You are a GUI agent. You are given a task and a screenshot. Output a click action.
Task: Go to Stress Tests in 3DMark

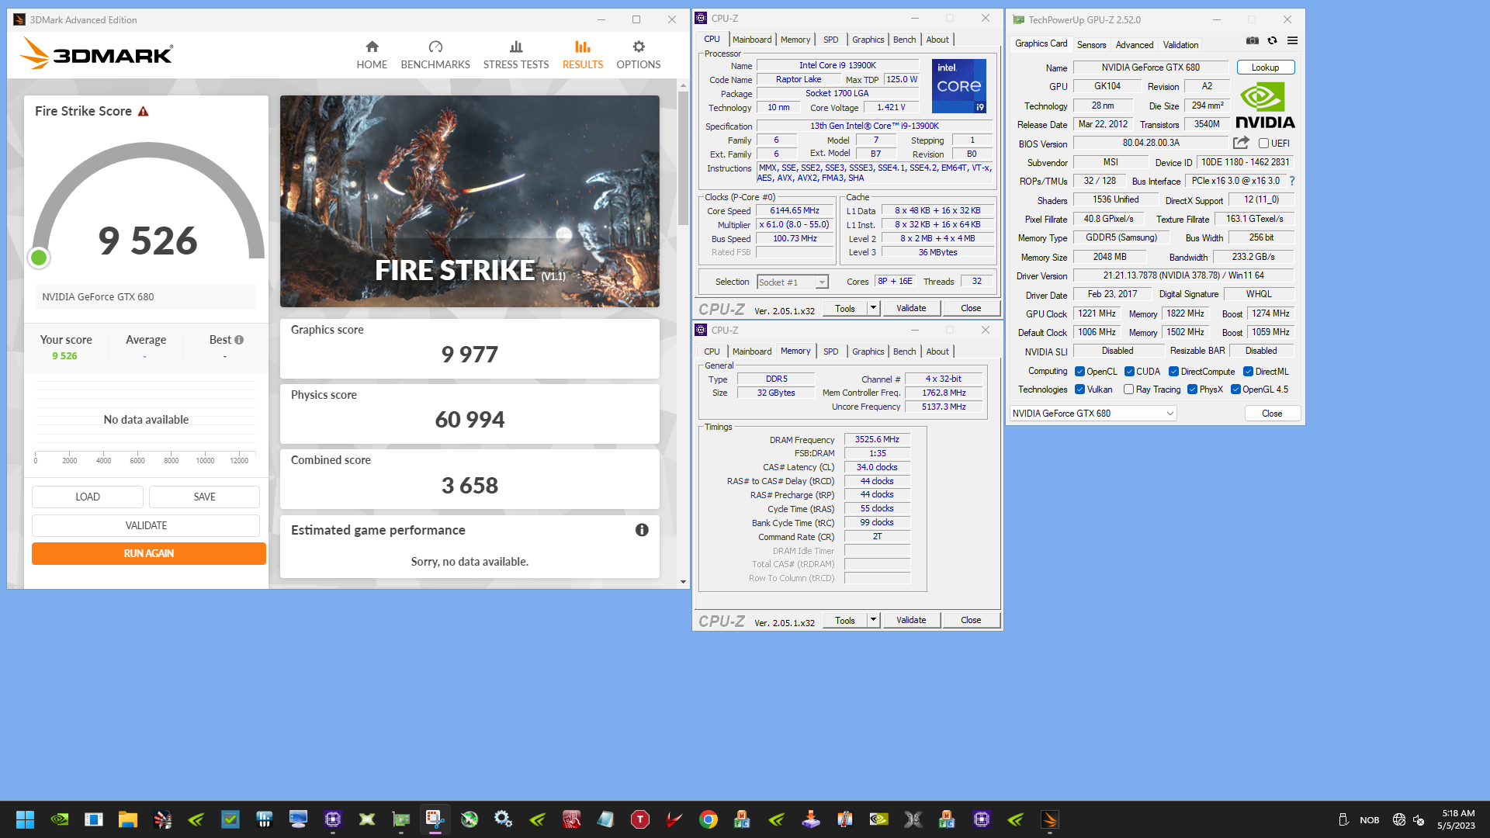(x=516, y=55)
